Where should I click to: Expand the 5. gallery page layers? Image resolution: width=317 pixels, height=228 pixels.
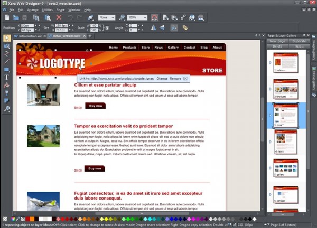[x=271, y=168]
